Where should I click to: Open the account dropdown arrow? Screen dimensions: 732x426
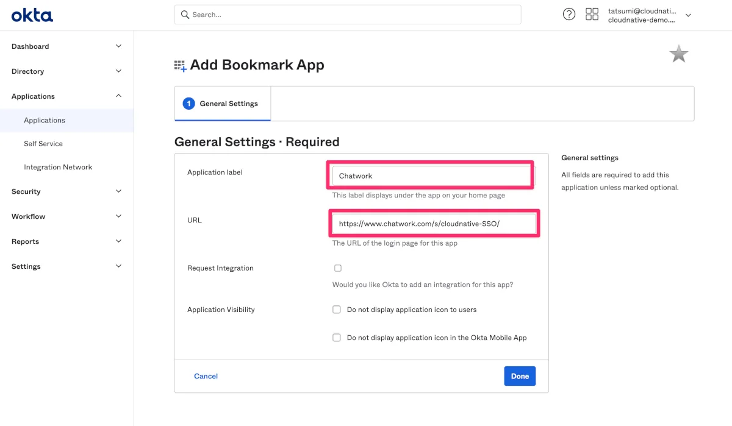(688, 15)
